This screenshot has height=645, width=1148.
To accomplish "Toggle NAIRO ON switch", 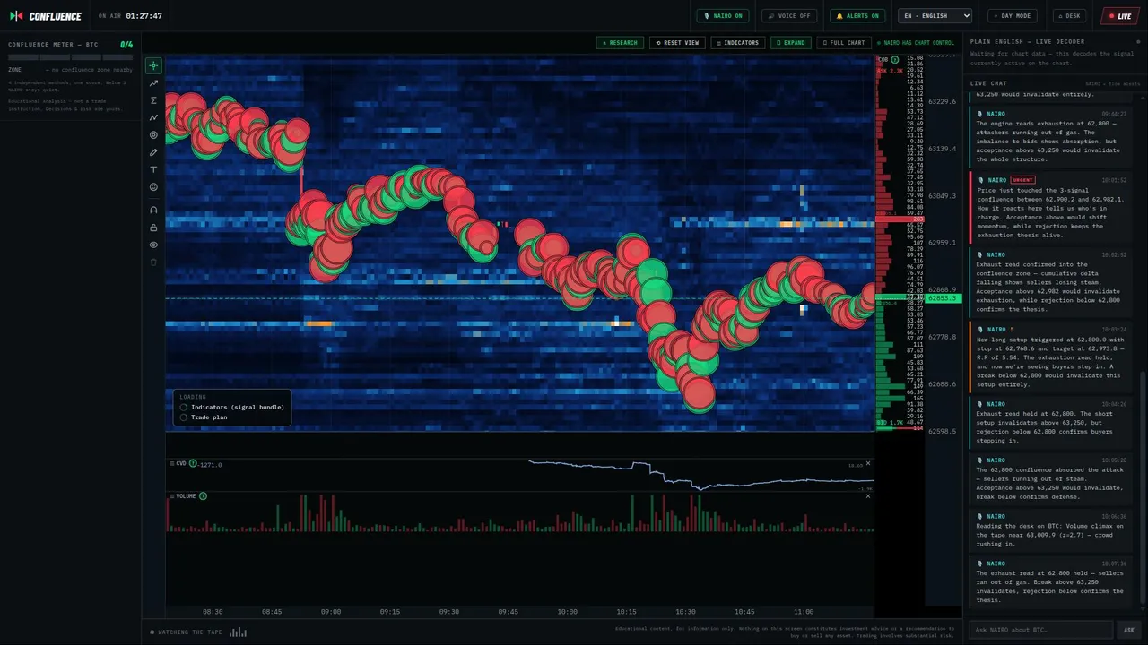I will pos(723,16).
